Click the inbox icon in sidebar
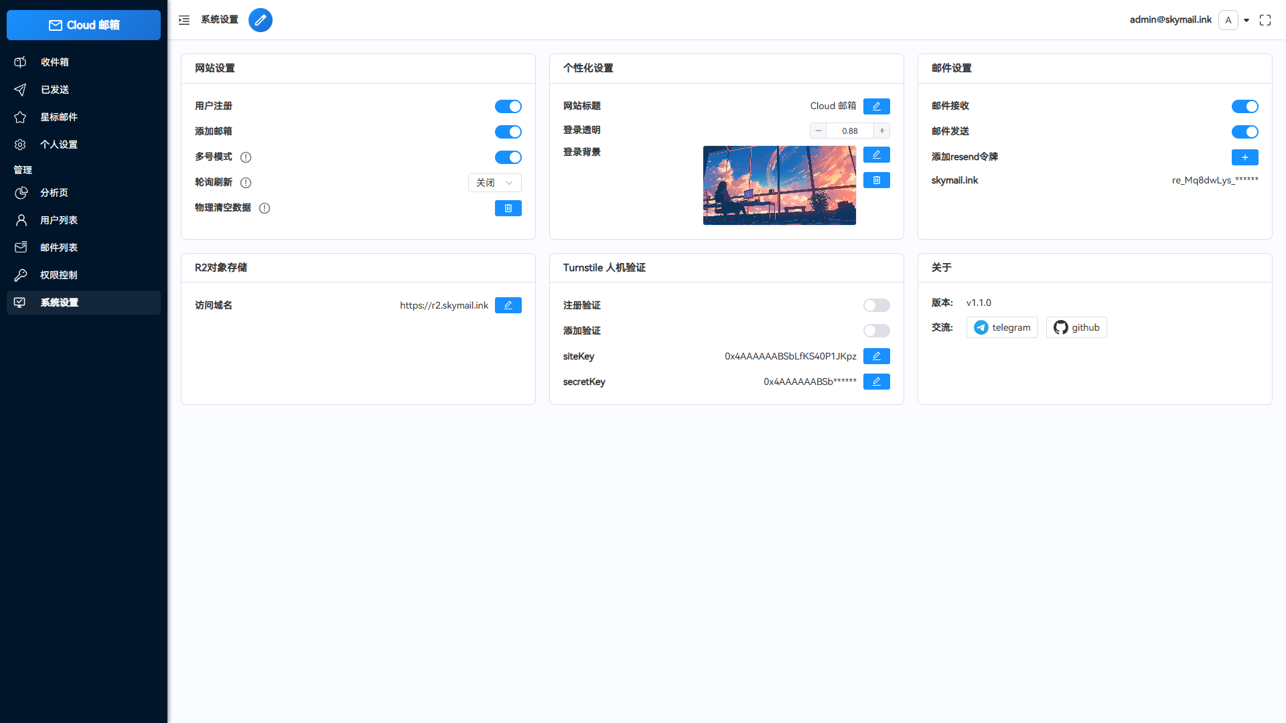1286x723 pixels. tap(20, 62)
